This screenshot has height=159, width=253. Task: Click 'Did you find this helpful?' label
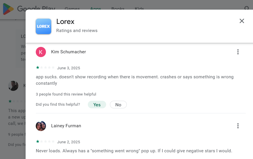pos(58,104)
